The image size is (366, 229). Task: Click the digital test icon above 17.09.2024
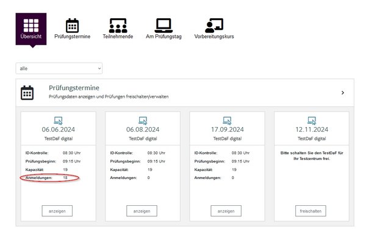[227, 120]
